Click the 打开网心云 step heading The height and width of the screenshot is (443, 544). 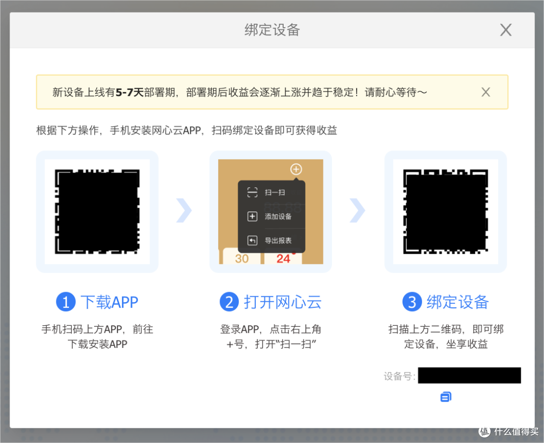pyautogui.click(x=270, y=302)
